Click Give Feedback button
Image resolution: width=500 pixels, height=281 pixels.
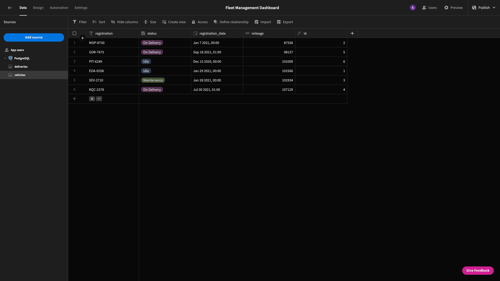click(x=478, y=271)
